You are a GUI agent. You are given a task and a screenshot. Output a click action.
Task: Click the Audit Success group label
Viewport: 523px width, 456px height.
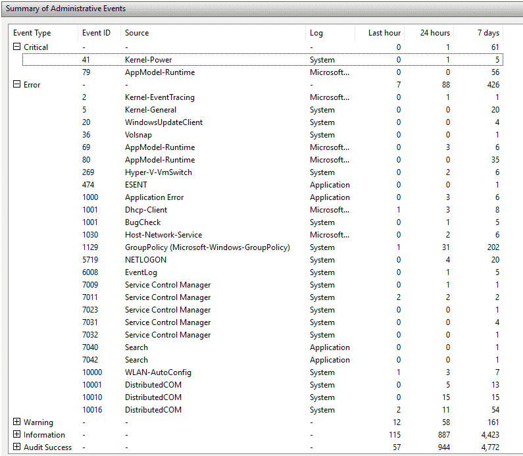pos(47,447)
